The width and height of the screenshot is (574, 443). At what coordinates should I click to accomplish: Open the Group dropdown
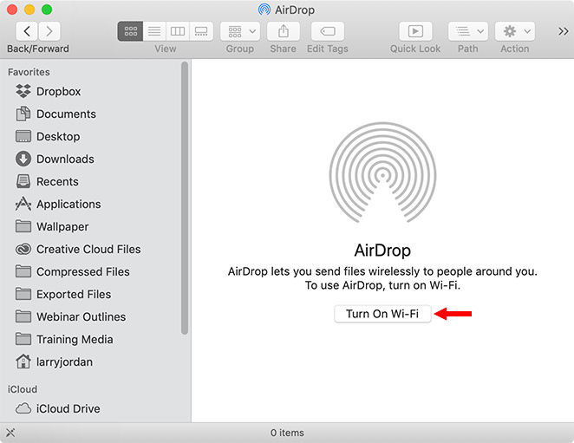pos(240,31)
